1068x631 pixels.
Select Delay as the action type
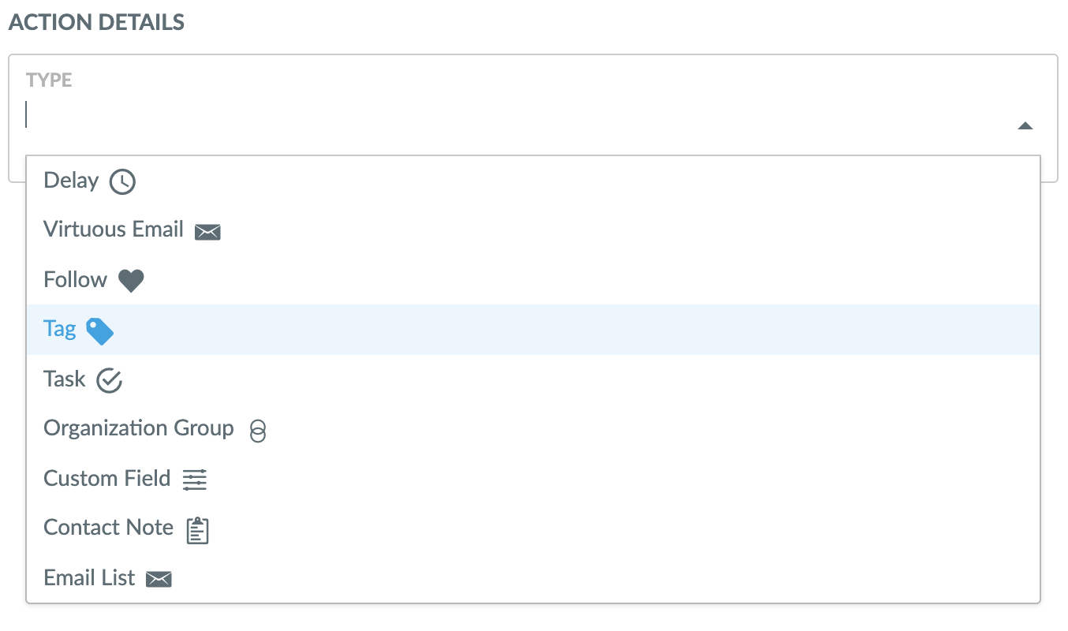point(70,181)
